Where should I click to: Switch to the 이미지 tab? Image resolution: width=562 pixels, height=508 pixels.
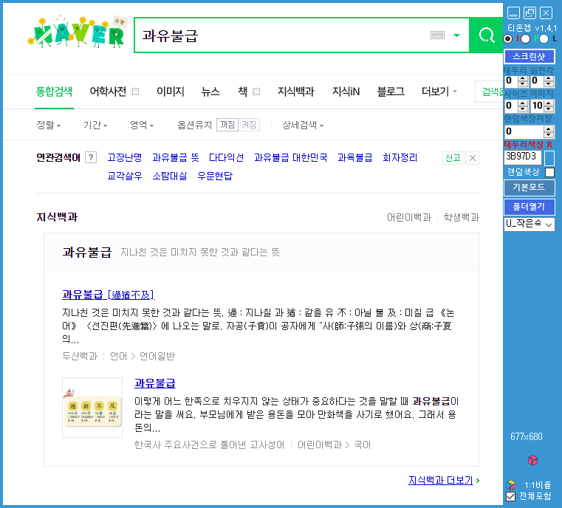[171, 92]
